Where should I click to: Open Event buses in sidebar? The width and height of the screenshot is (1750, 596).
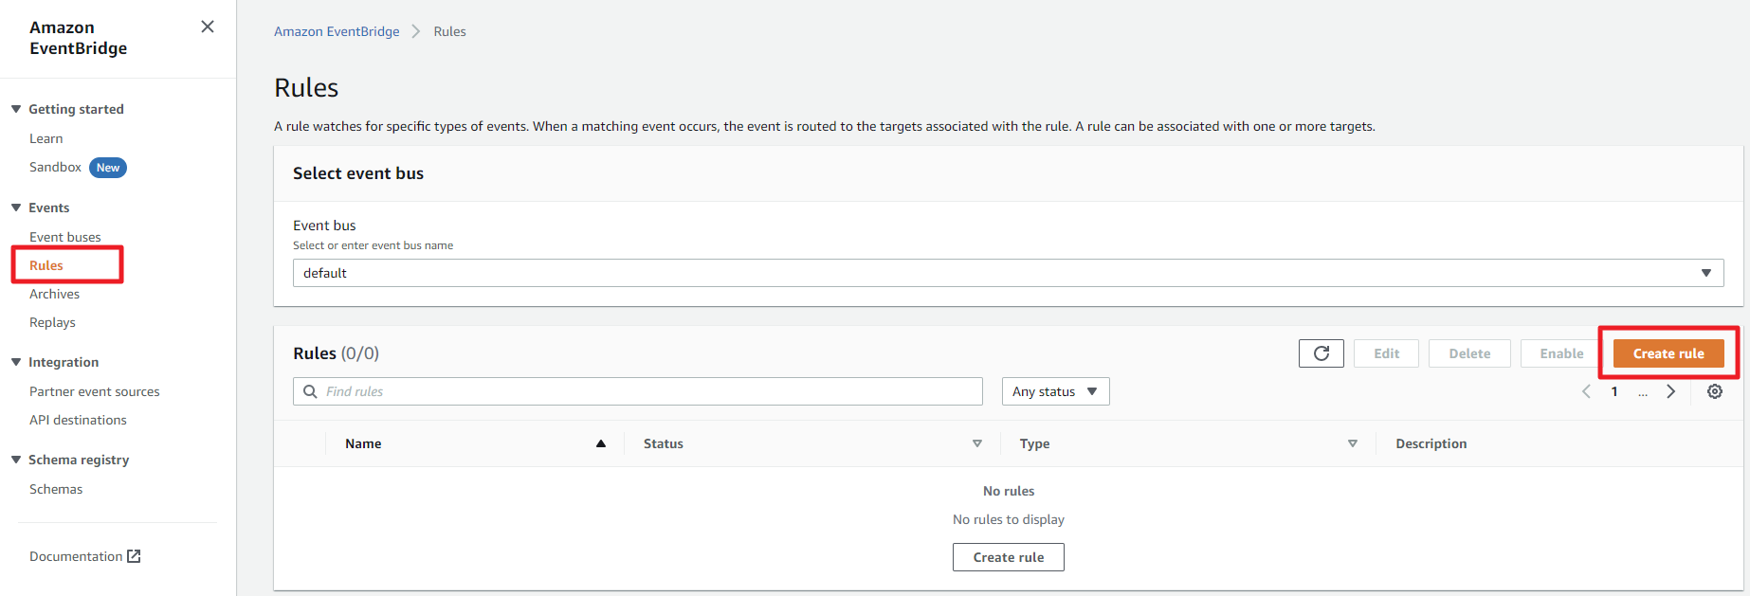(x=64, y=237)
